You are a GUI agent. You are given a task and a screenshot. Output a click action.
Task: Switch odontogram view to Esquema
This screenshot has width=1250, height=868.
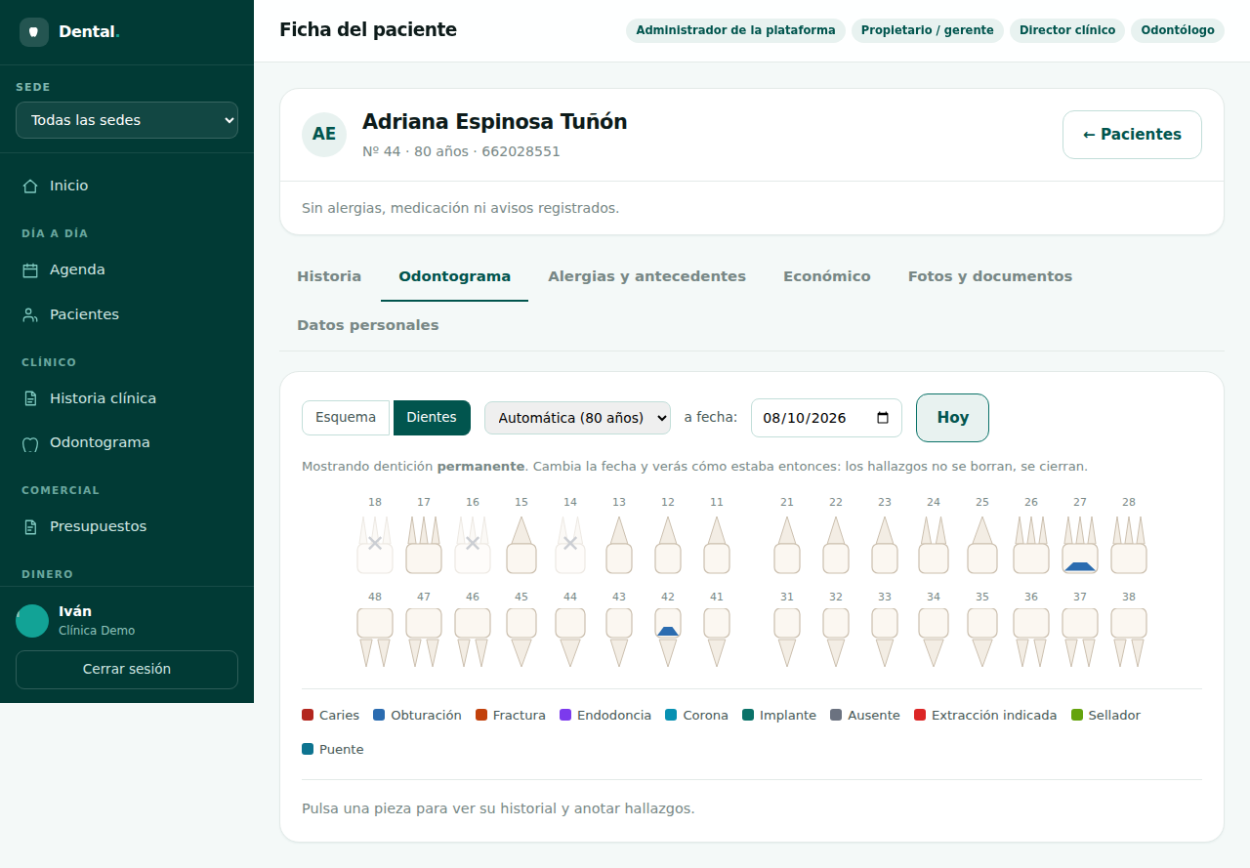point(346,418)
